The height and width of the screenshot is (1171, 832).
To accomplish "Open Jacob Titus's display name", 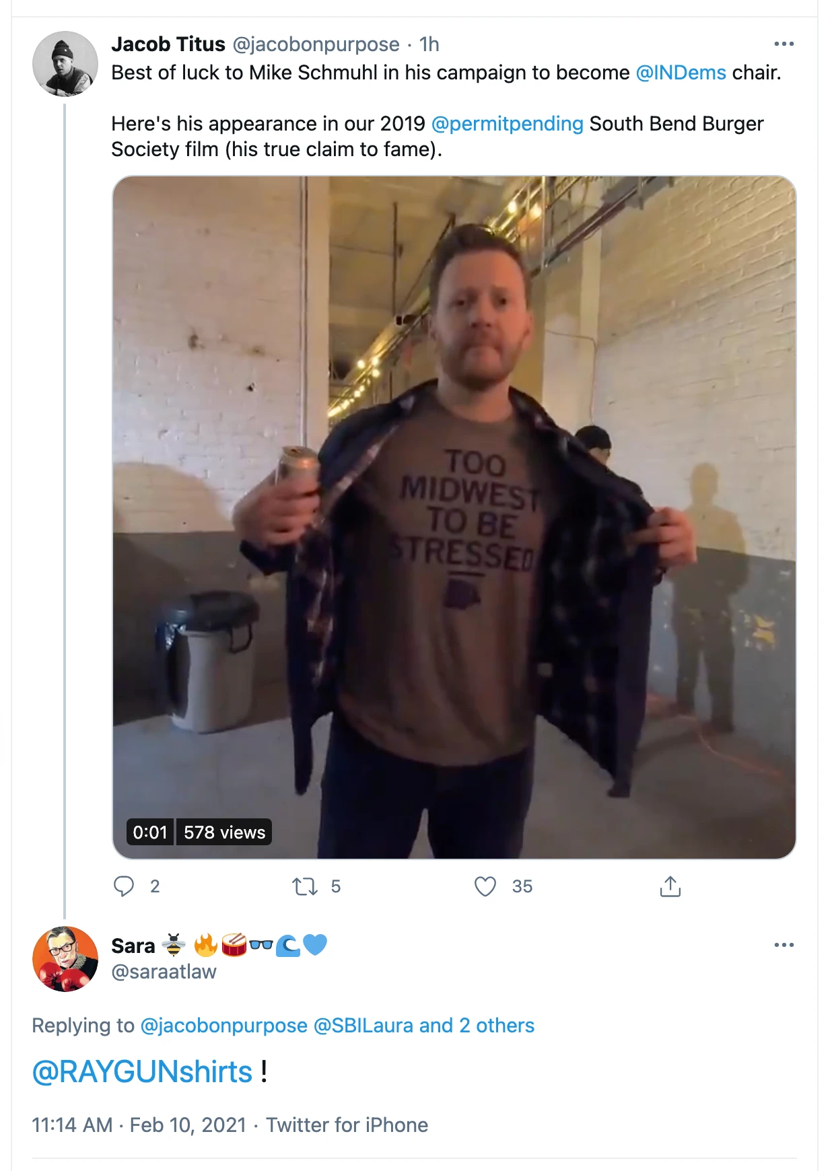I will tap(168, 44).
